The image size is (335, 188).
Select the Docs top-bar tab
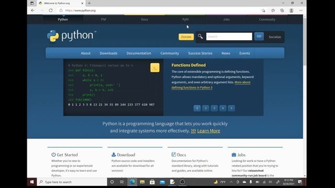pyautogui.click(x=144, y=19)
